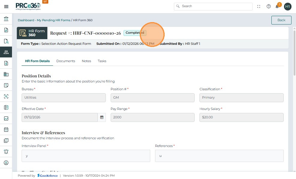This screenshot has height=179, width=296.
Task: Click the chart image sidebar icon
Action: (6, 119)
